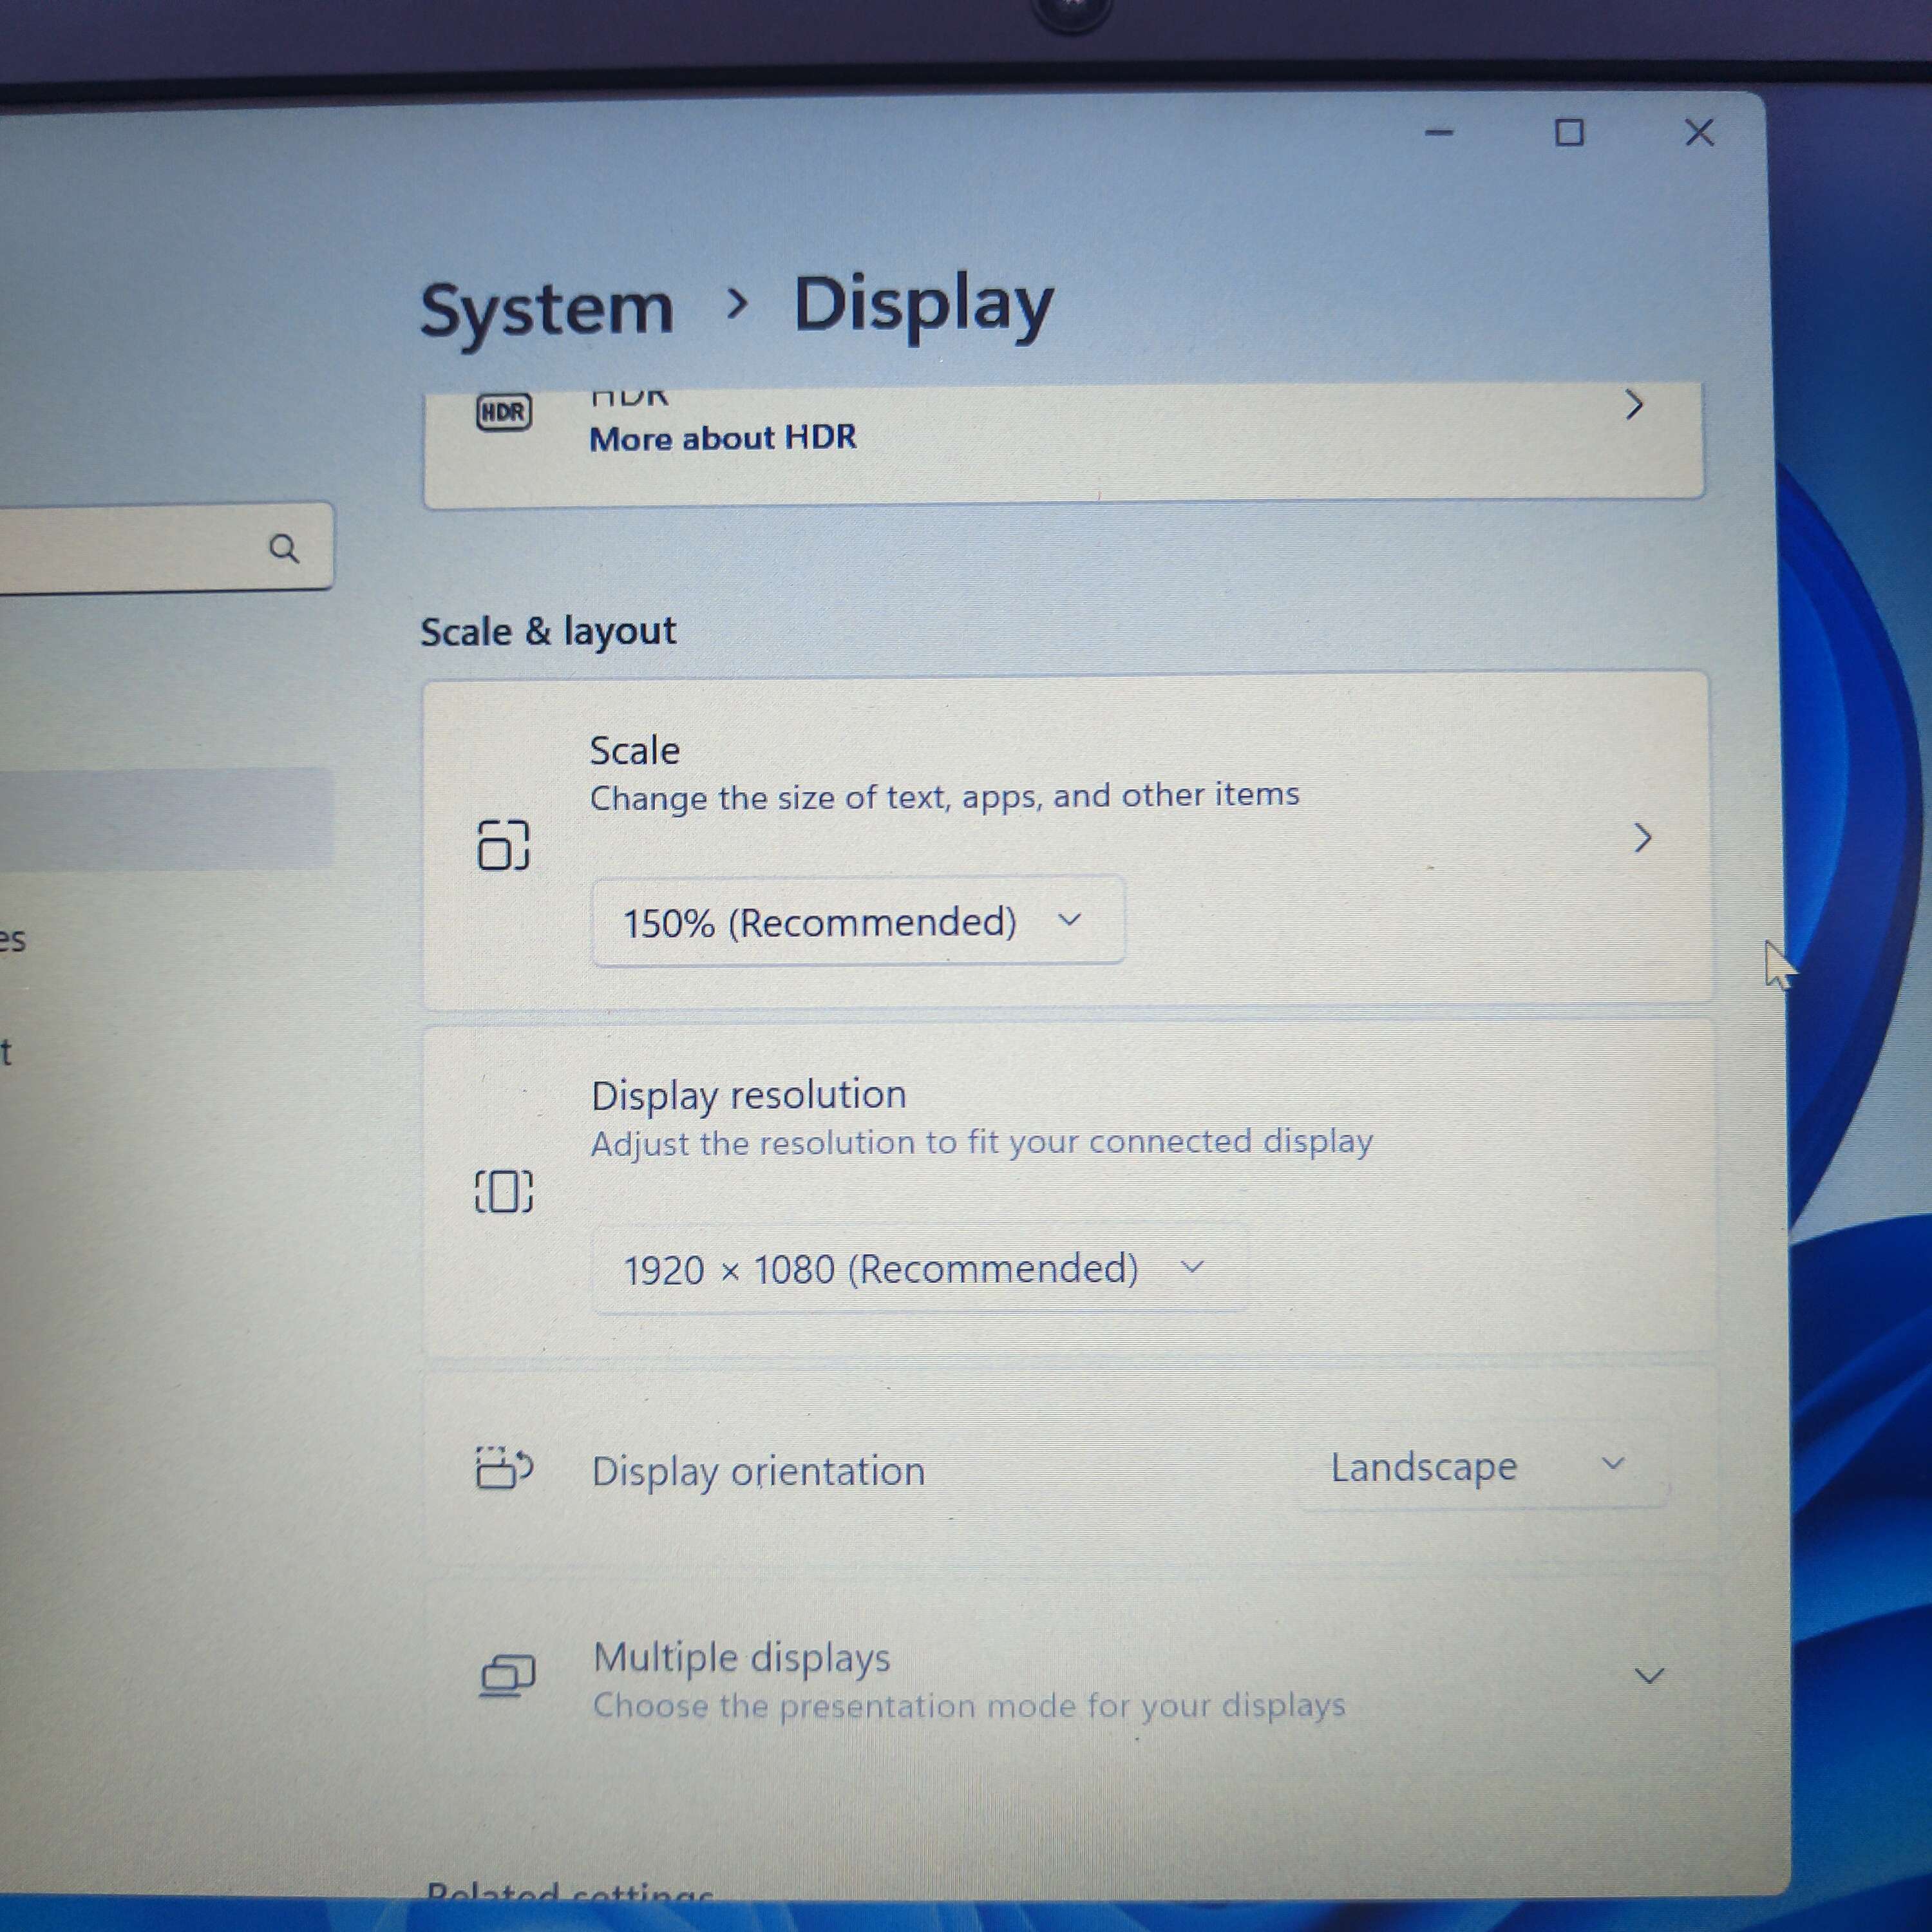Open the 150% (Recommended) scale dropdown
This screenshot has height=1932, width=1932.
point(857,921)
